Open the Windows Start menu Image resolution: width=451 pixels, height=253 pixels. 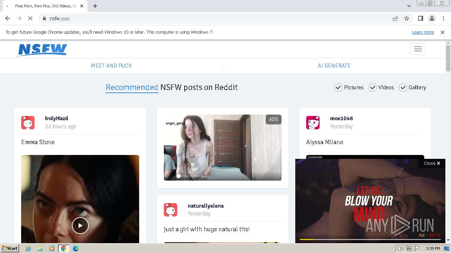[10, 248]
